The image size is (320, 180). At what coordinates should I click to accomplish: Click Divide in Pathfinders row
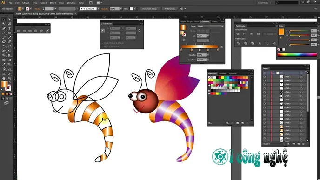238,43
